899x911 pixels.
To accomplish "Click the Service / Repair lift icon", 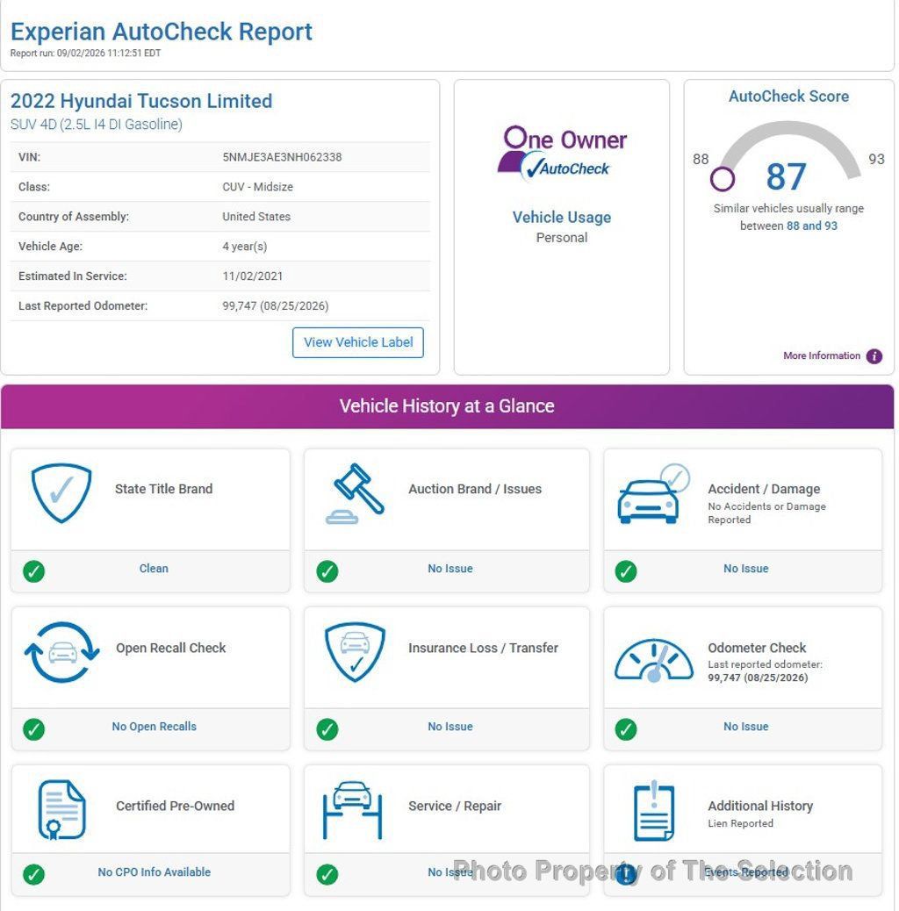I will [x=352, y=810].
